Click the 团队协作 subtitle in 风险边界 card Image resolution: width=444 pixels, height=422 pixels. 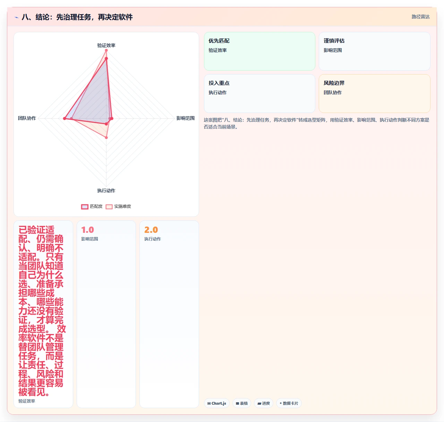coord(333,93)
